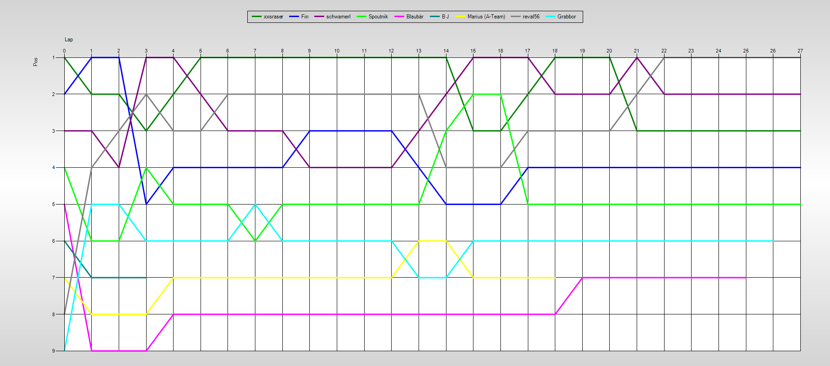This screenshot has height=366, width=830.
Task: Click the Grabbor legend label
Action: click(x=567, y=17)
